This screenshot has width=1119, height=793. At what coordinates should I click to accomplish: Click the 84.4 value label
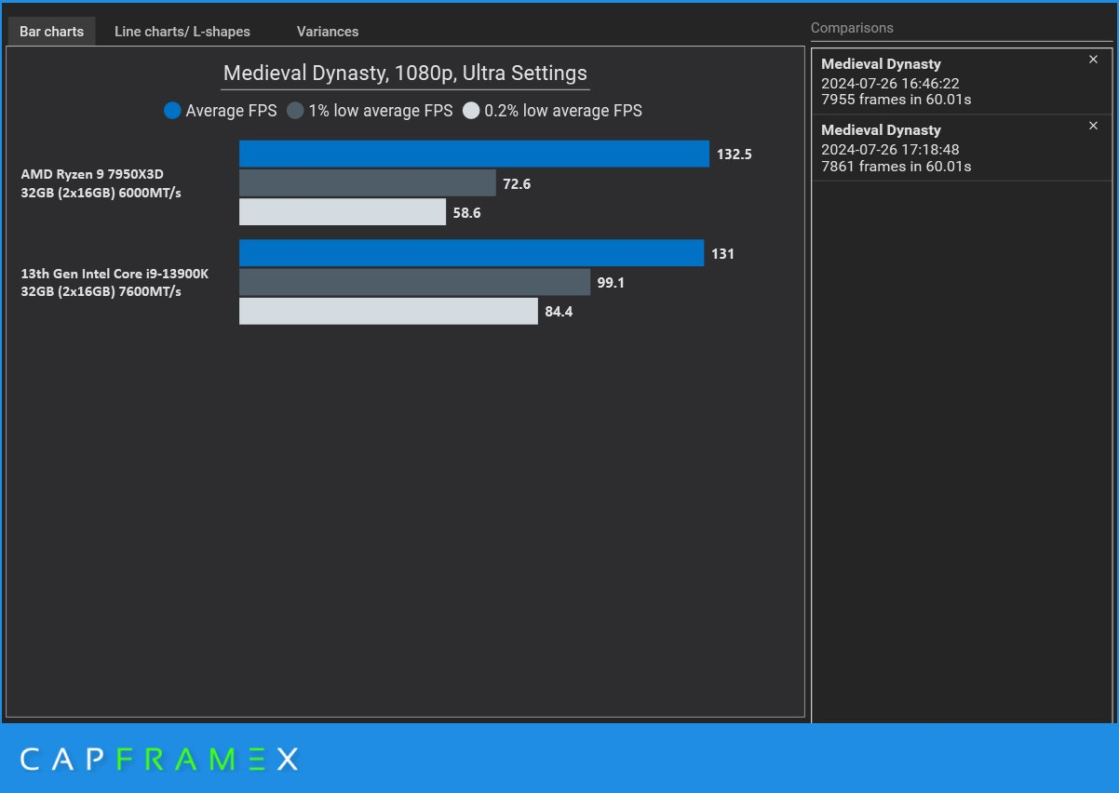(559, 312)
